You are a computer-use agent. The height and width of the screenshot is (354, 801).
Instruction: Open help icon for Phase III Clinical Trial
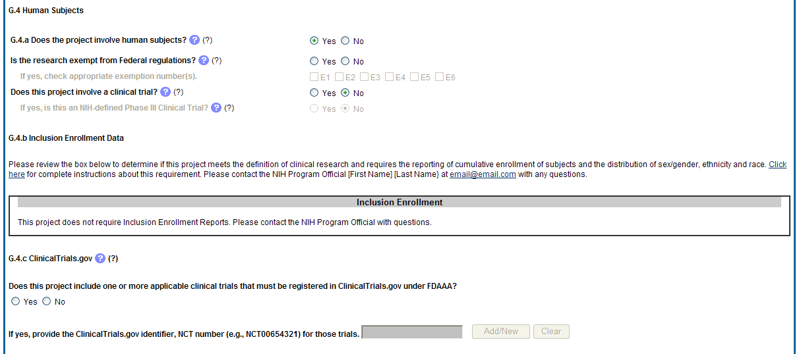point(216,108)
